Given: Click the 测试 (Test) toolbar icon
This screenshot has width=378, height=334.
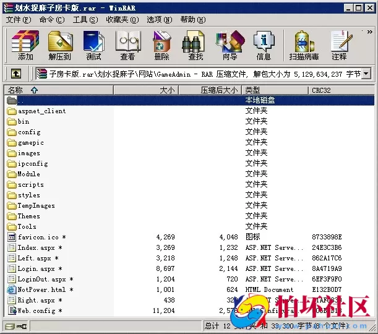Looking at the screenshot, I should pos(93,45).
